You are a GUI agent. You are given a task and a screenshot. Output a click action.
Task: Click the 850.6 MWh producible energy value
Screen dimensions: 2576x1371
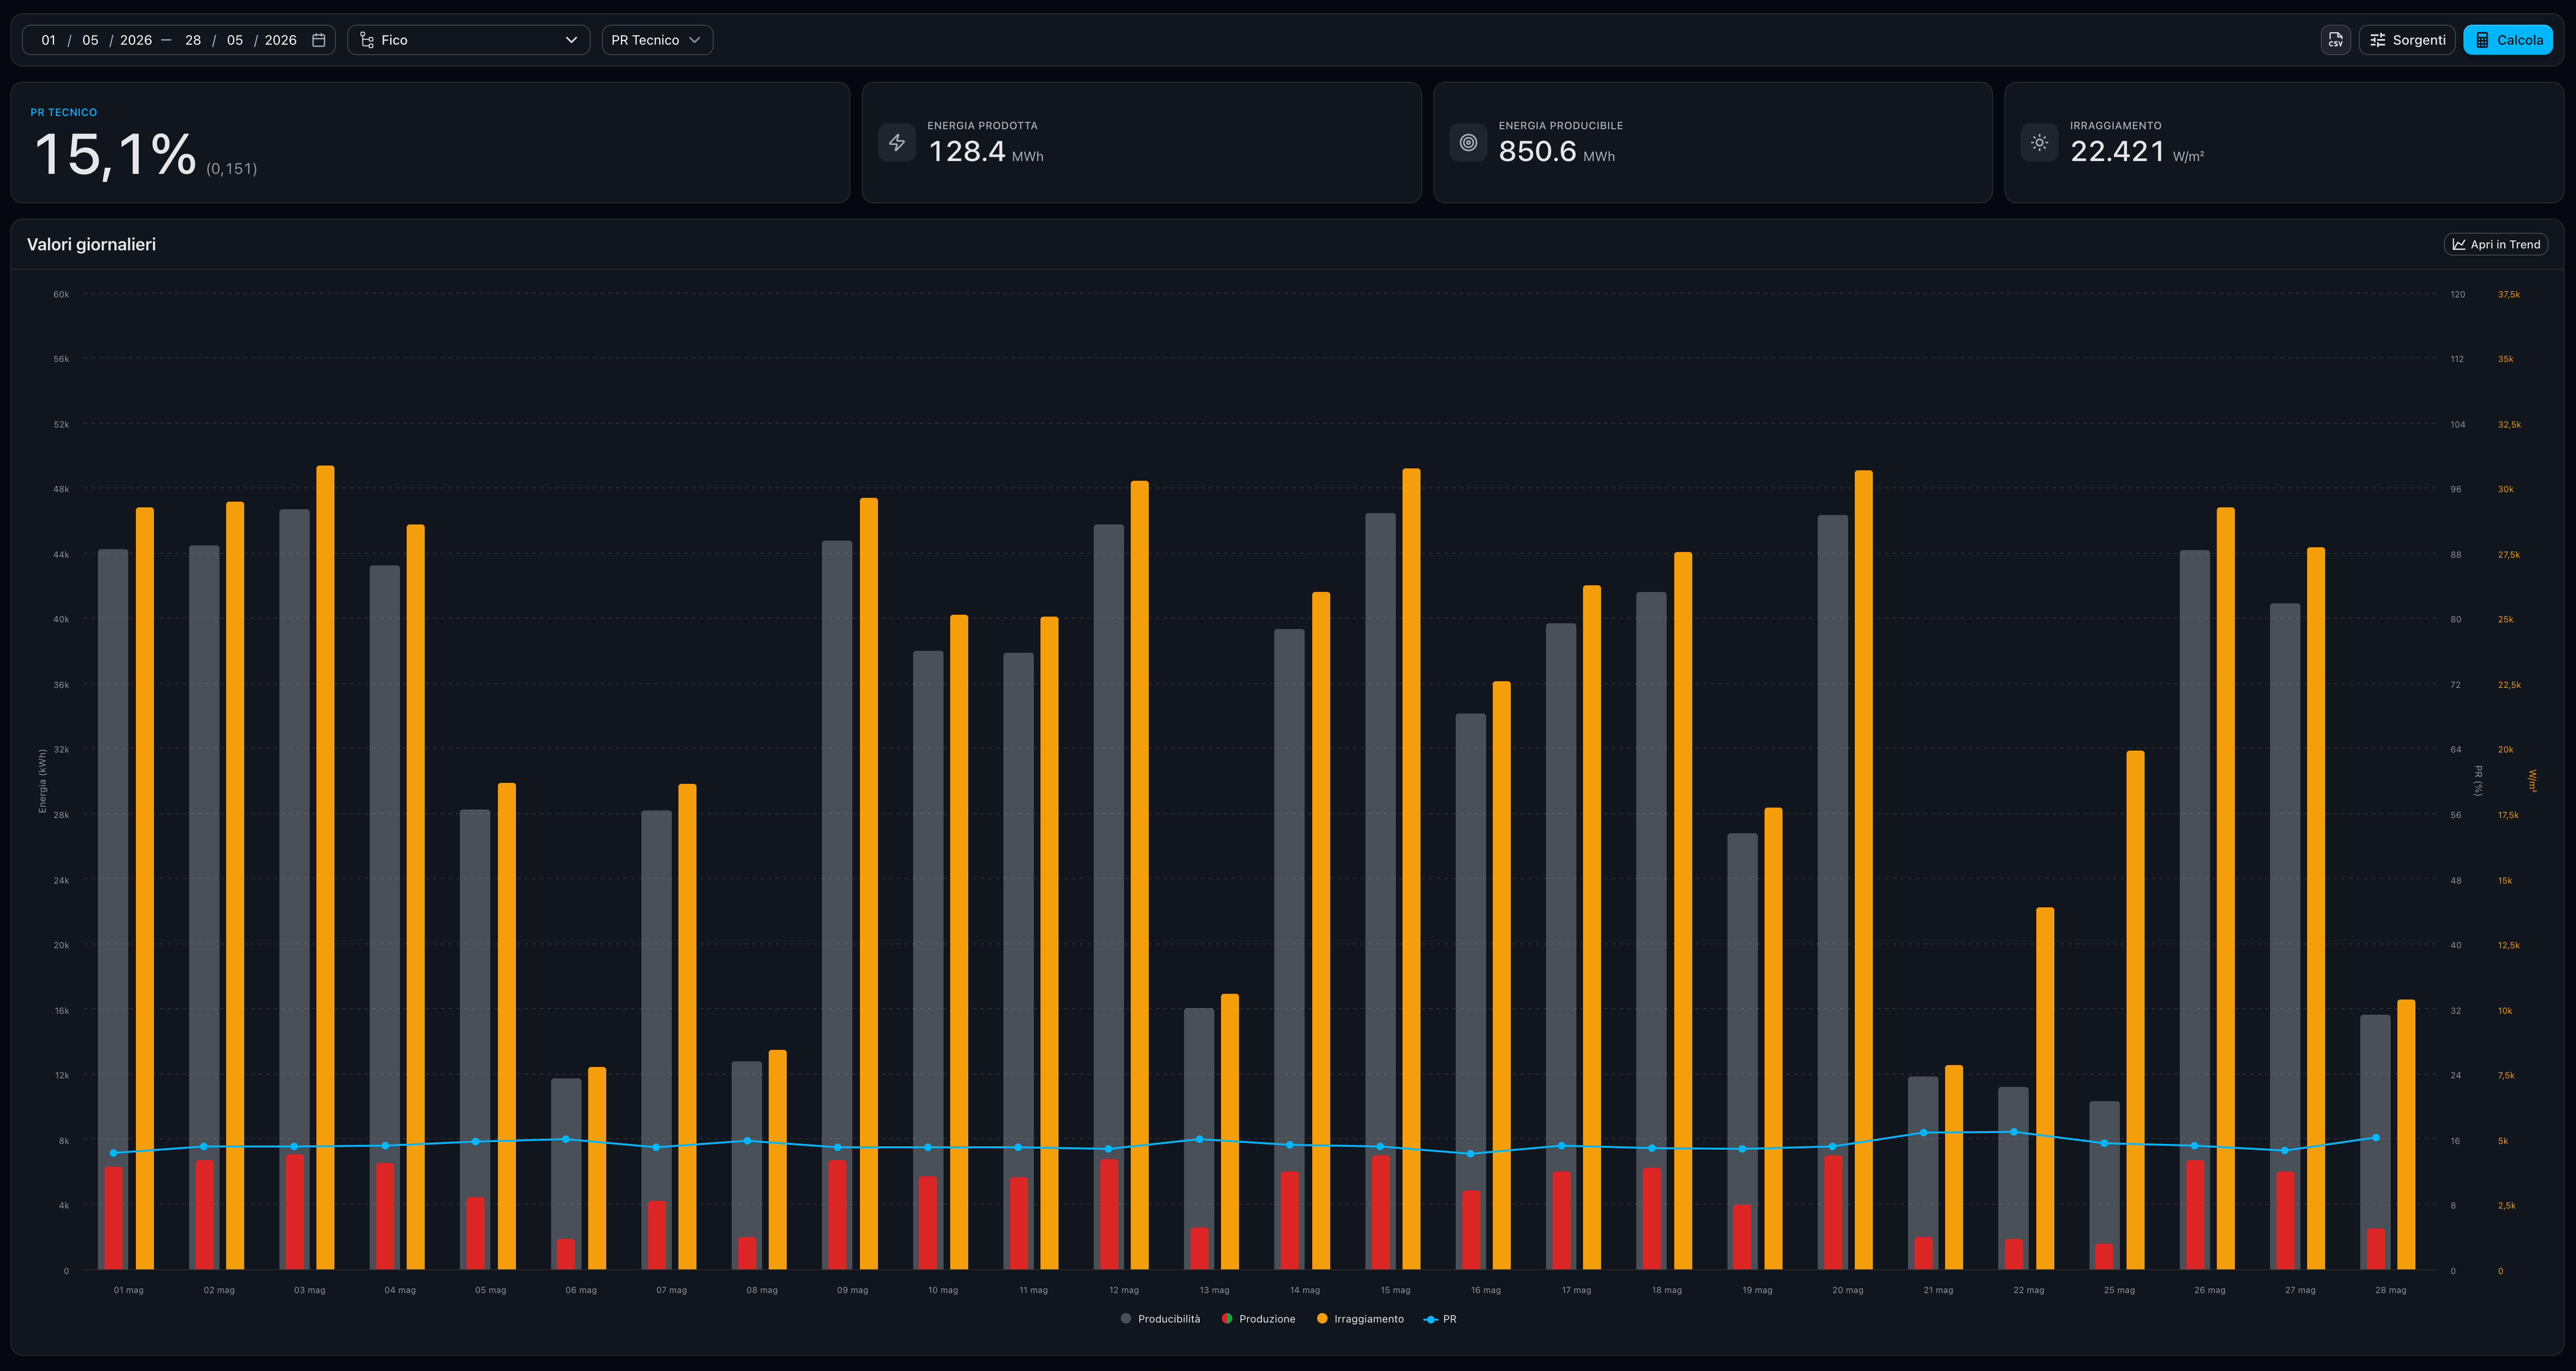click(x=1556, y=151)
